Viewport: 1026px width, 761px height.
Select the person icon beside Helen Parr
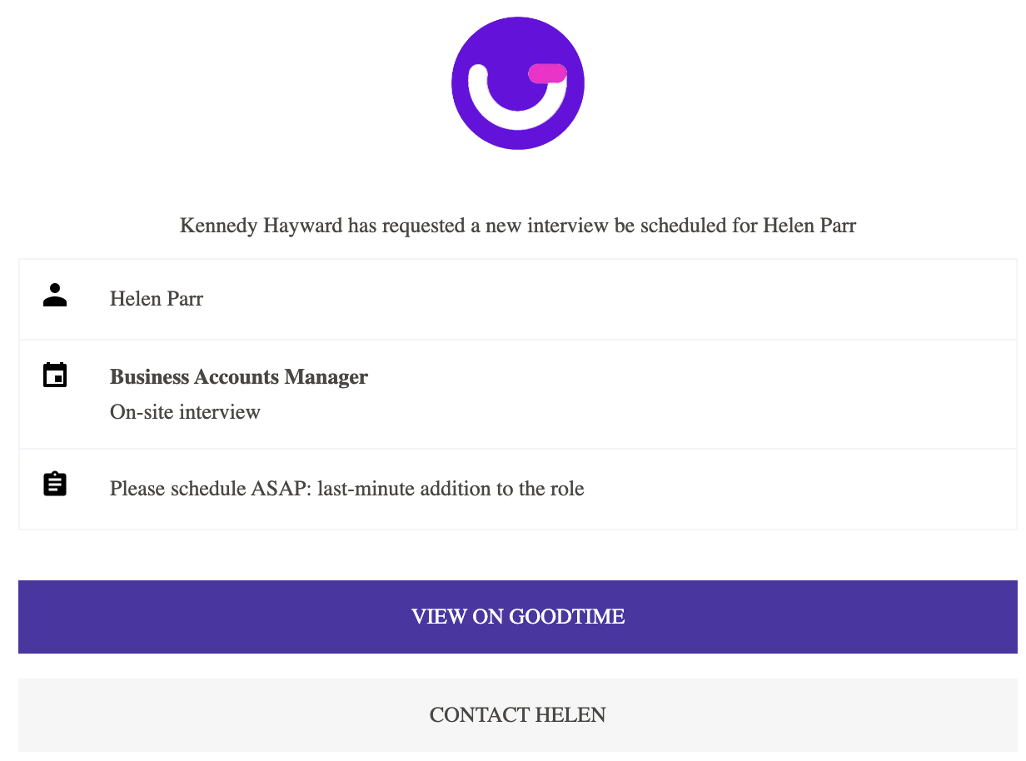55,296
